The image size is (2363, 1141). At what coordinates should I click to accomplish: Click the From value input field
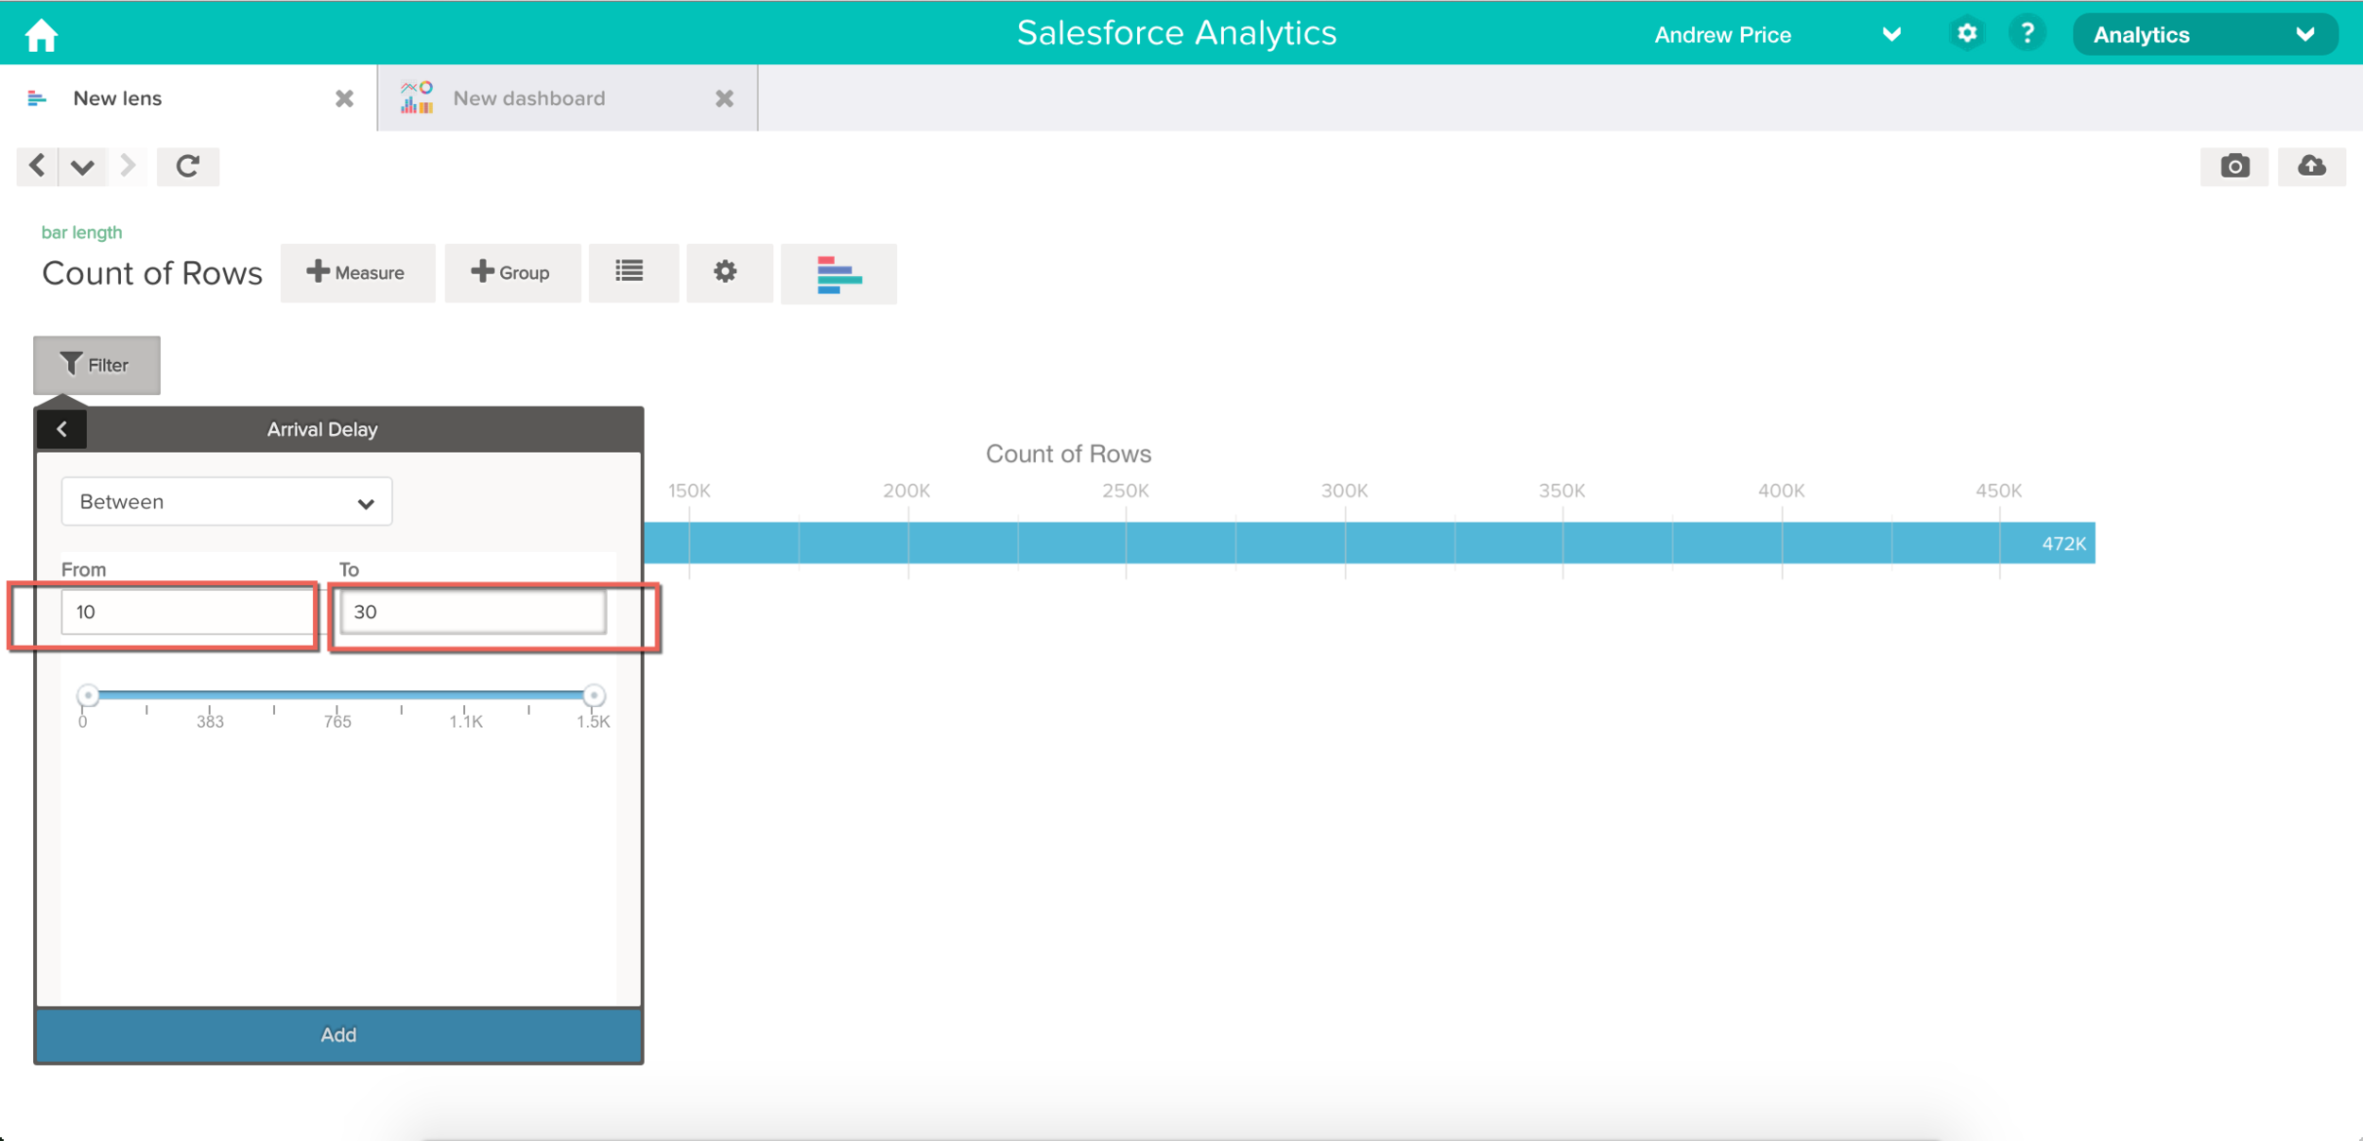(188, 612)
